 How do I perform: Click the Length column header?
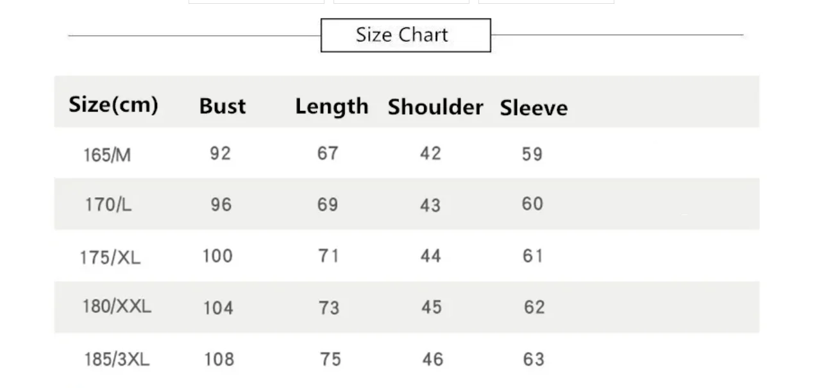coord(332,106)
